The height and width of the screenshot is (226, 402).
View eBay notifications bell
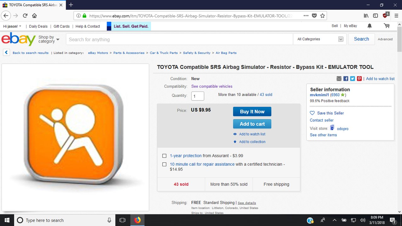click(370, 26)
